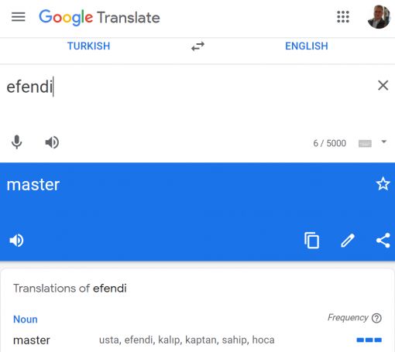
Task: Listen to the translation master
Action: click(16, 241)
